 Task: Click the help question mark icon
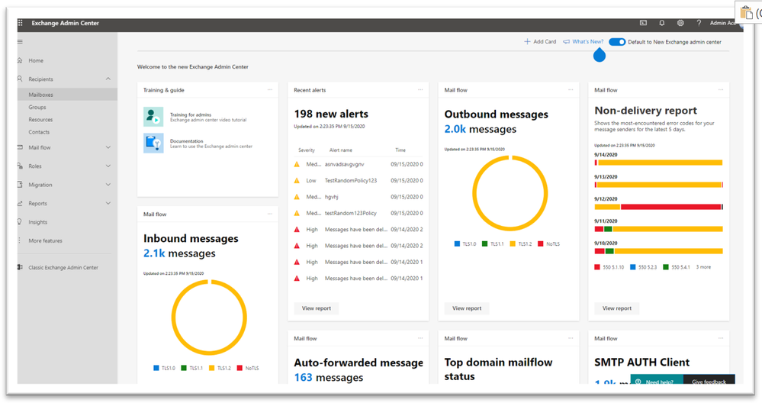coord(699,23)
